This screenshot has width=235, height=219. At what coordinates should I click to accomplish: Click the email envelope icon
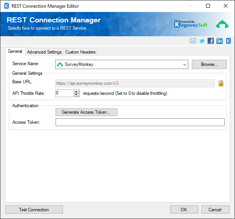point(193,40)
